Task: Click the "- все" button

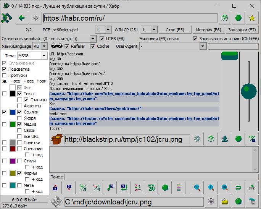Action: point(16,81)
